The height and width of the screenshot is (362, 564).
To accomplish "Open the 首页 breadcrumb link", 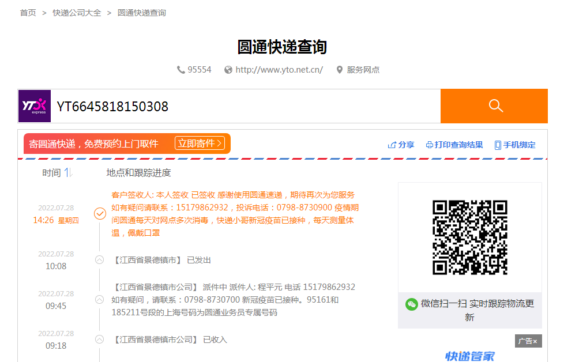I will (28, 13).
